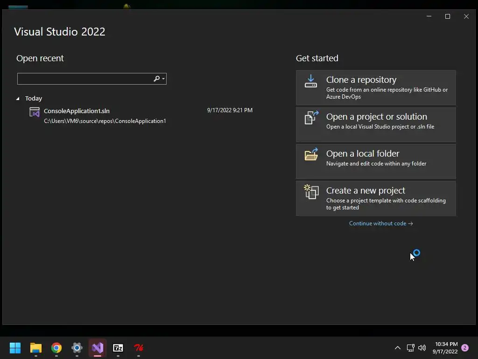Image resolution: width=478 pixels, height=359 pixels.
Task: Select Clone a repository
Action: 376,87
